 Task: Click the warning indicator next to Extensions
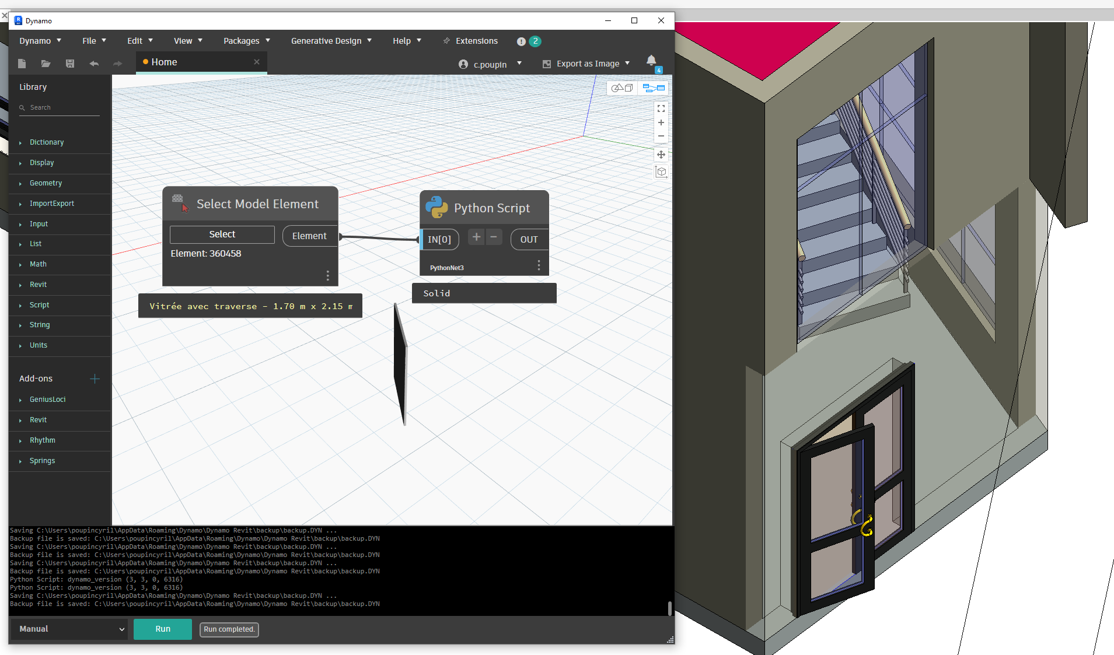click(521, 41)
